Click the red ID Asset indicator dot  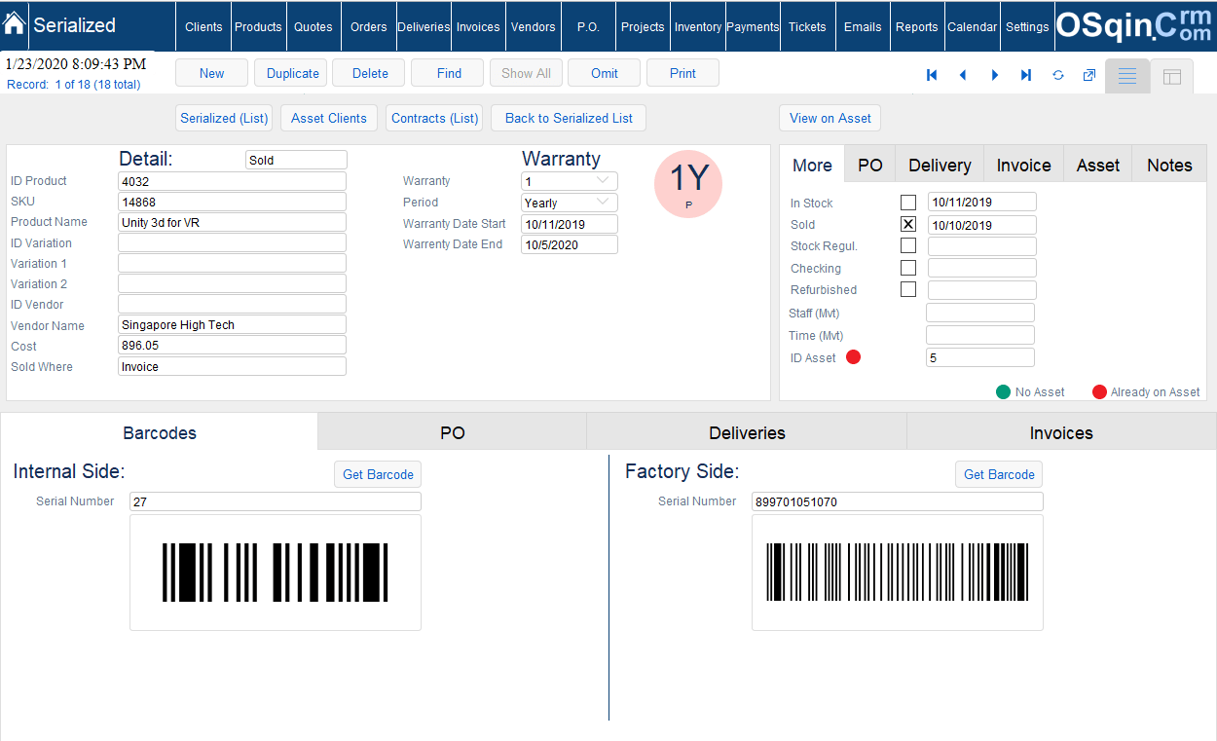[x=854, y=357]
